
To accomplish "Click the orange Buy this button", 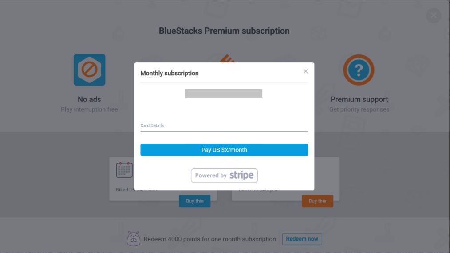I will [317, 201].
